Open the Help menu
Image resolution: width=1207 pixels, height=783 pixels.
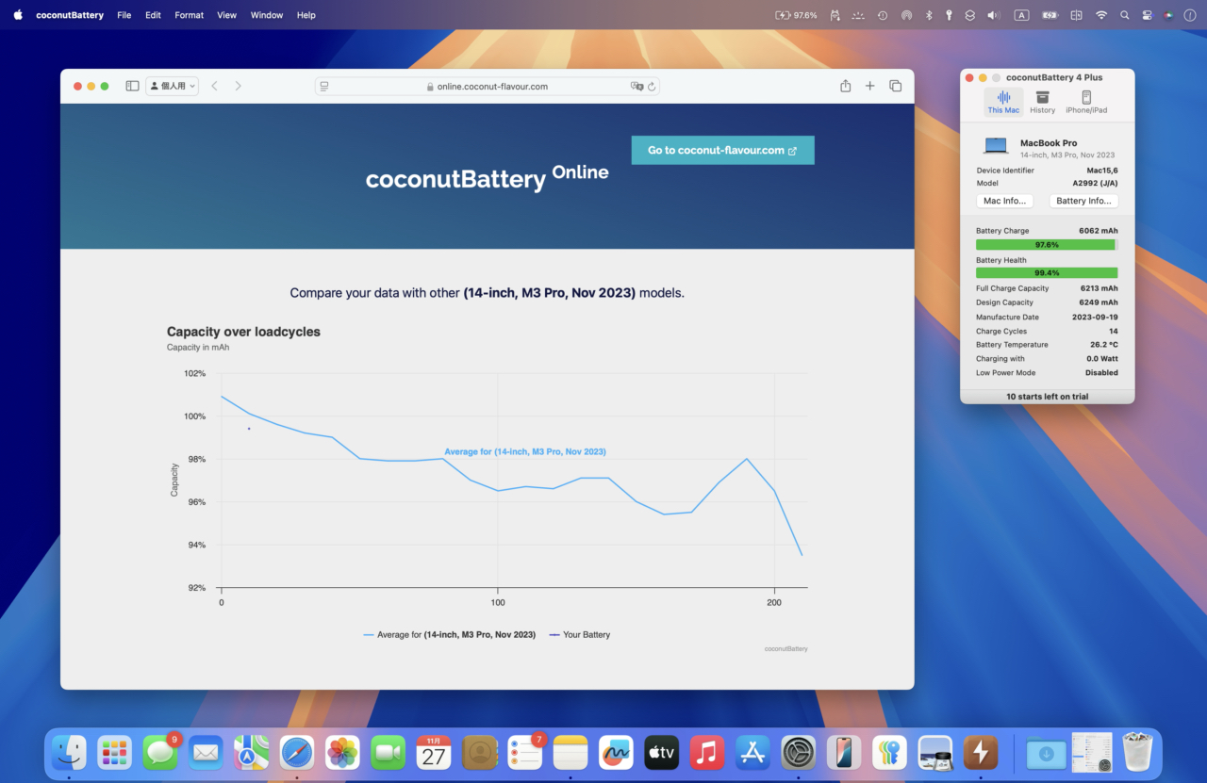coord(306,15)
